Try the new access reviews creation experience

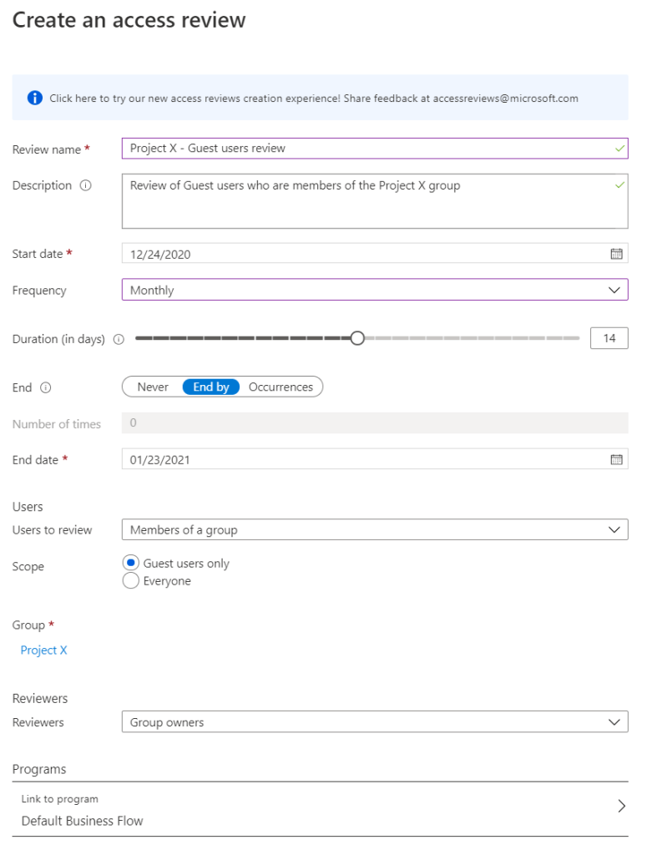tap(313, 98)
